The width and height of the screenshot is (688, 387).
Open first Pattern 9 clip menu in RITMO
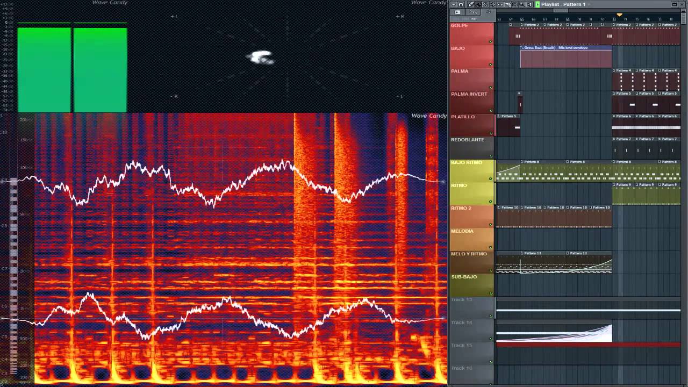614,185
